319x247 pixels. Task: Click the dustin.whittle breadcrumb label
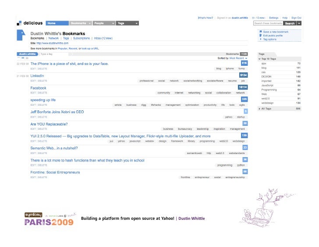point(27,54)
